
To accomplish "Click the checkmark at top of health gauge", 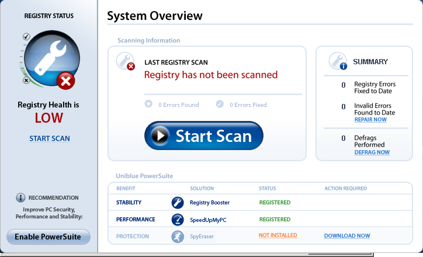I will 26,37.
